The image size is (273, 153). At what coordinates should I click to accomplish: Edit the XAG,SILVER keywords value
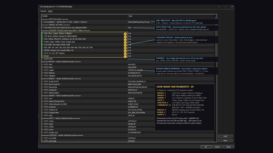click(x=132, y=67)
